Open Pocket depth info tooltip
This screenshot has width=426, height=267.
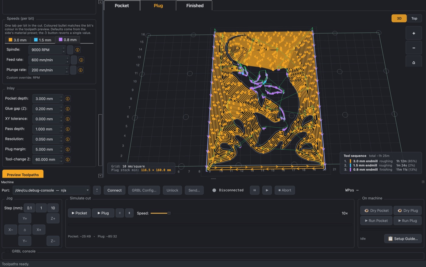[x=68, y=99]
